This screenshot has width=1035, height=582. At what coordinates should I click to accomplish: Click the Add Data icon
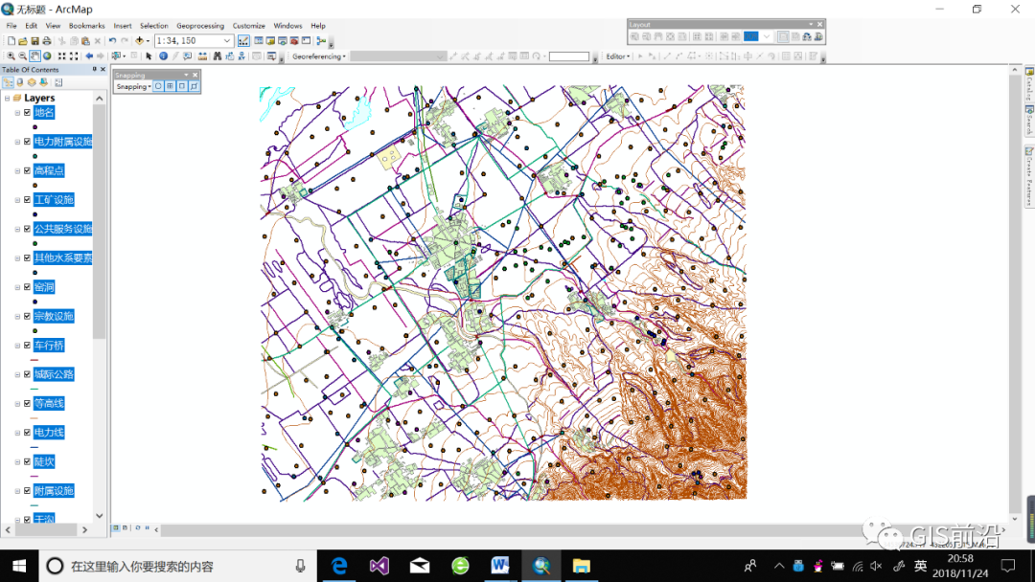tap(139, 41)
